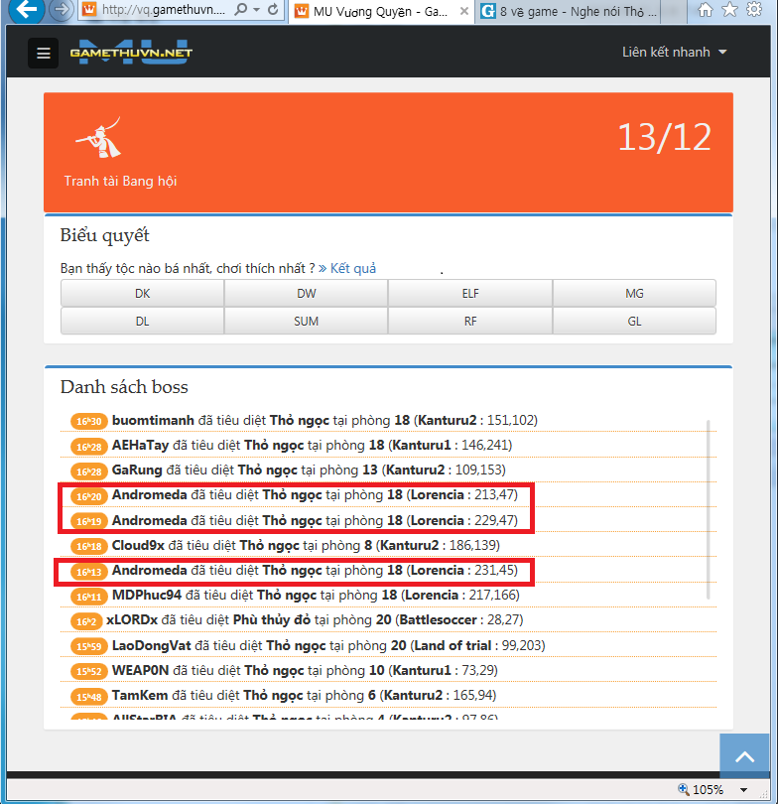Open the hamburger menu in site header
This screenshot has width=778, height=806.
coord(43,54)
